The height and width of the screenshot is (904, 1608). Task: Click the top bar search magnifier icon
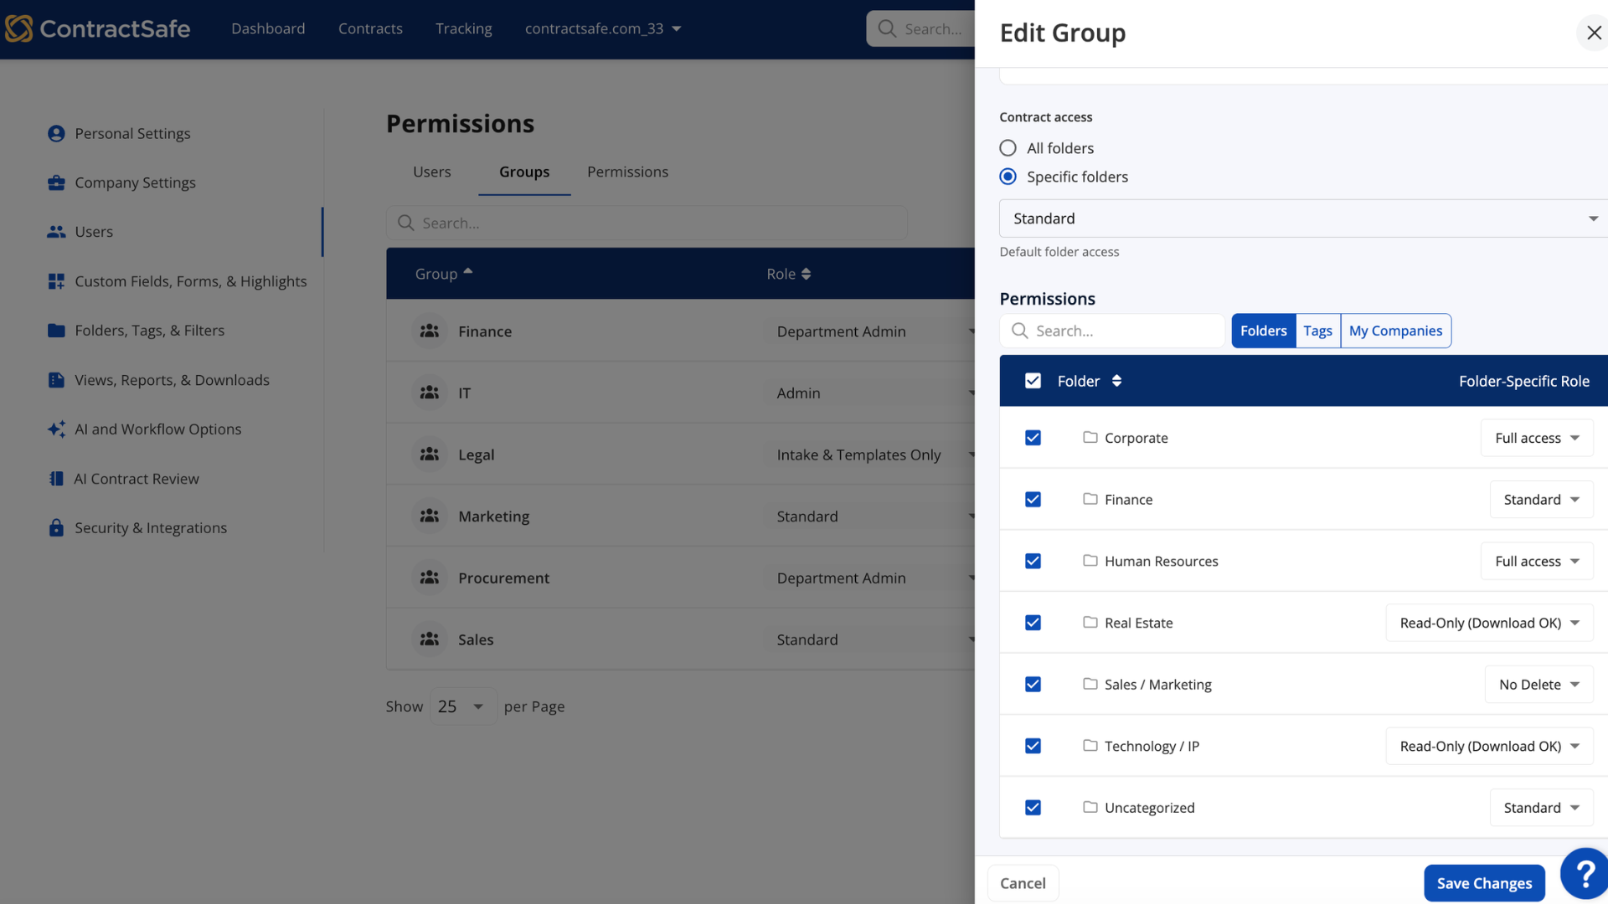point(887,28)
